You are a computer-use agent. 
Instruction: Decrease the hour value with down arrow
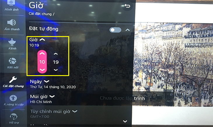(x=42, y=70)
